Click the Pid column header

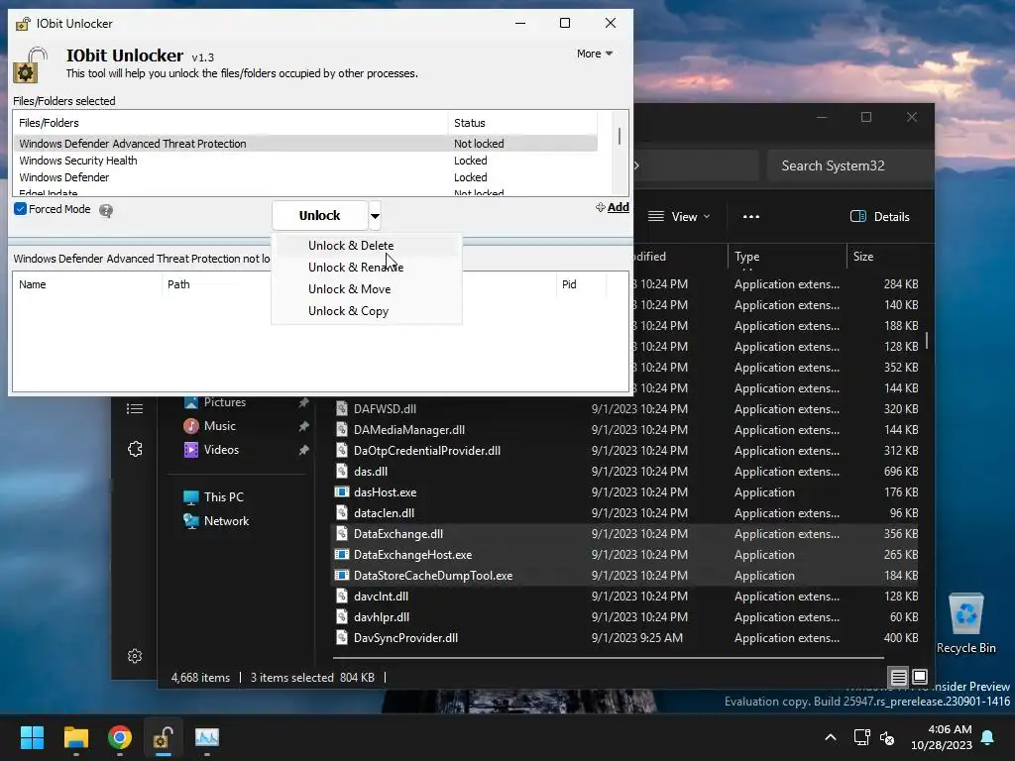coord(581,284)
